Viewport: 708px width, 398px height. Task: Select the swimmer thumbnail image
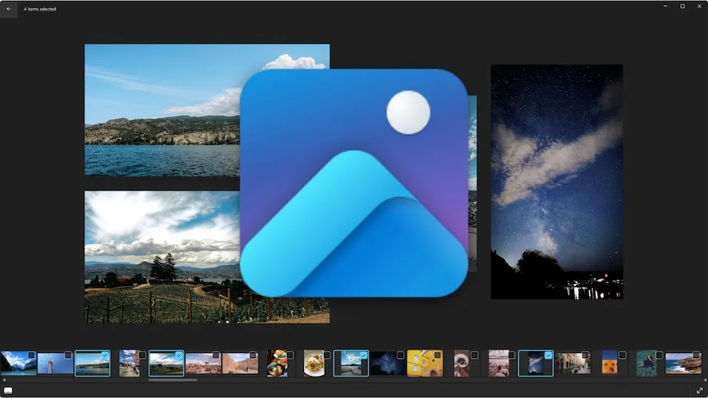[647, 364]
